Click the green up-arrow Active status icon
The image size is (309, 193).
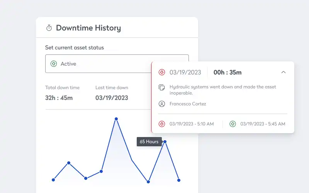point(54,64)
